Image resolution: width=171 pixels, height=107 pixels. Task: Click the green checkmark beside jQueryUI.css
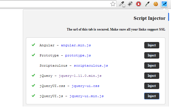point(33,85)
